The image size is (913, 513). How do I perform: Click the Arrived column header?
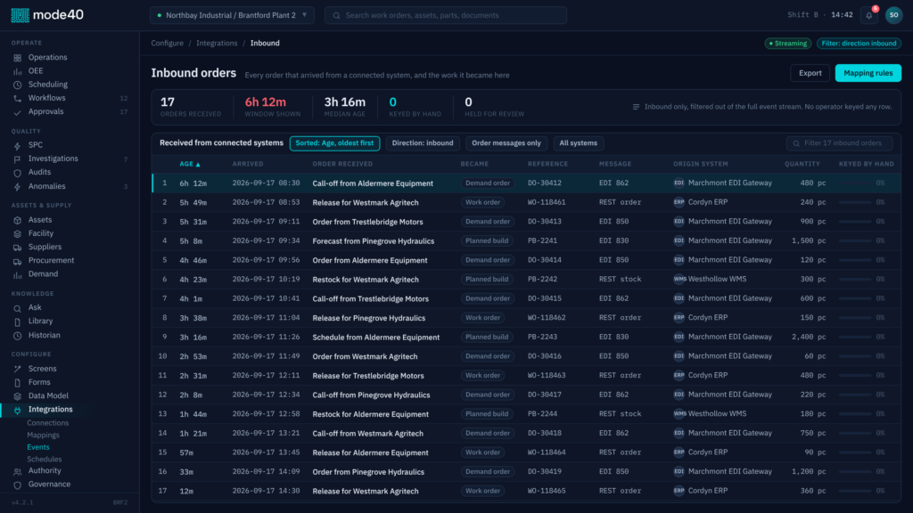click(248, 164)
